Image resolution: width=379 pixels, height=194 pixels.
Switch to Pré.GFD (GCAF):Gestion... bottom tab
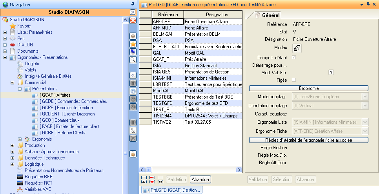[171, 190]
